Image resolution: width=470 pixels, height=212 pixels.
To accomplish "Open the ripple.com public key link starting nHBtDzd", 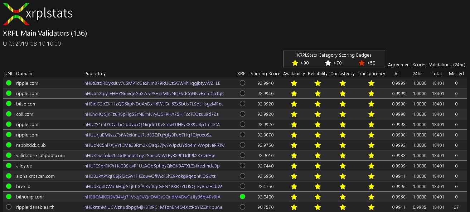I will pos(152,83).
